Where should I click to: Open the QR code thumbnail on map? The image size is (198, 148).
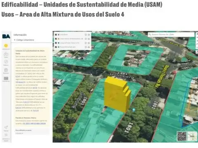click(182, 136)
